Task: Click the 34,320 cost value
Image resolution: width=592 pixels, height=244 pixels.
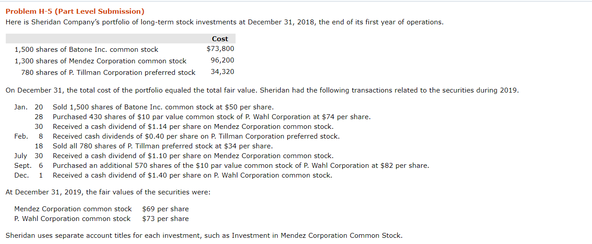Action: tap(222, 72)
